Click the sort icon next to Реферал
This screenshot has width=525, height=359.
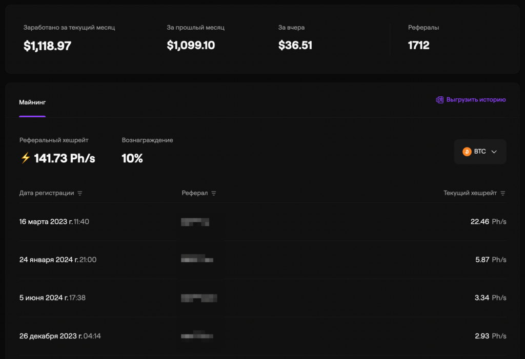[x=214, y=194]
